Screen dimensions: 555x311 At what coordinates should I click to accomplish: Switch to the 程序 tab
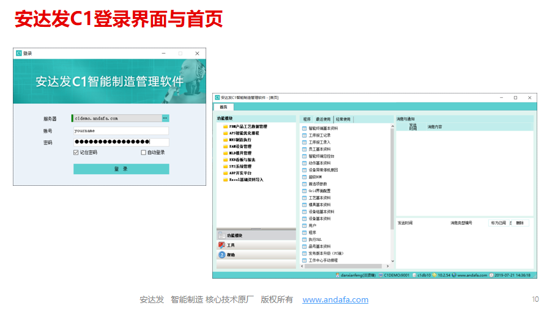(x=307, y=120)
